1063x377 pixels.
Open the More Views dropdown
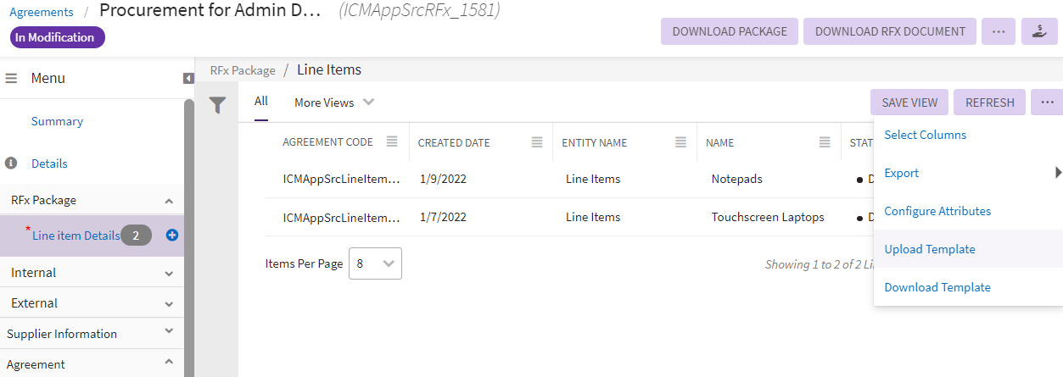pos(334,103)
